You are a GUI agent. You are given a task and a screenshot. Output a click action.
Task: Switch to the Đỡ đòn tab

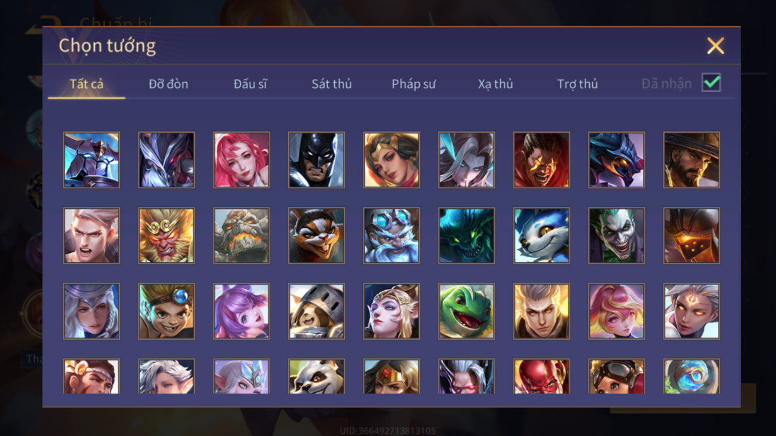[168, 84]
